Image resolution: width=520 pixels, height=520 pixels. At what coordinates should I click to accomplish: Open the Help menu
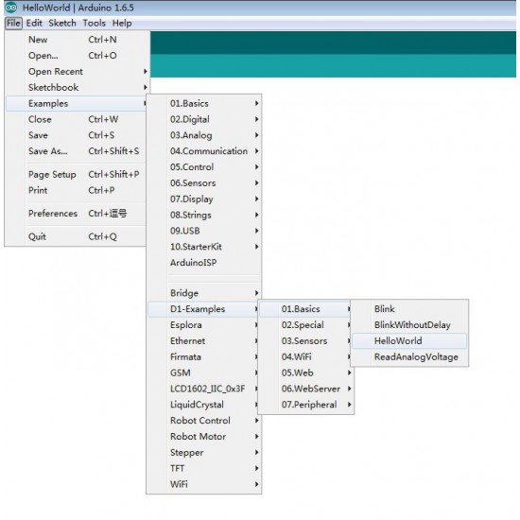[x=122, y=24]
